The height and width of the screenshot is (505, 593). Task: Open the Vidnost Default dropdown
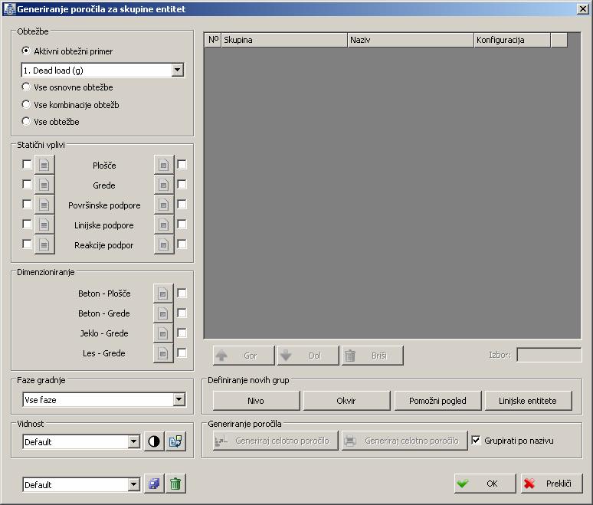[x=134, y=441]
